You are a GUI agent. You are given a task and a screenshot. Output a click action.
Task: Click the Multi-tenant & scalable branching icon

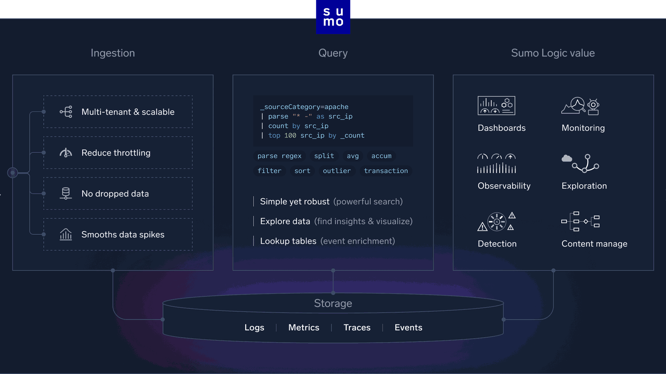click(x=66, y=112)
